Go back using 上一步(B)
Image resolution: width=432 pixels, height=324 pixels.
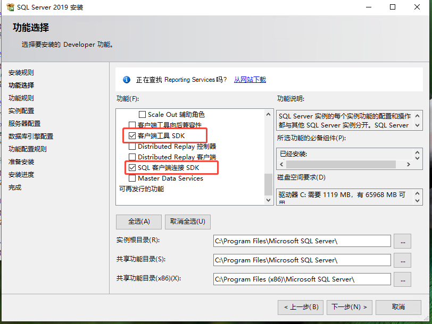point(300,307)
